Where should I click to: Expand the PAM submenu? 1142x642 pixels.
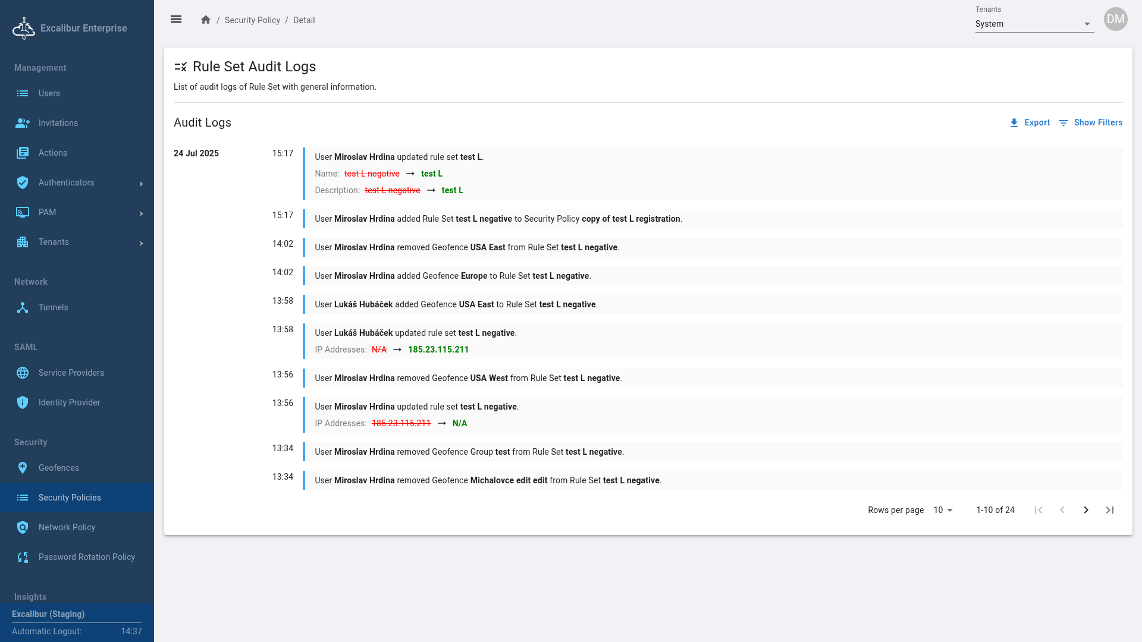[141, 213]
